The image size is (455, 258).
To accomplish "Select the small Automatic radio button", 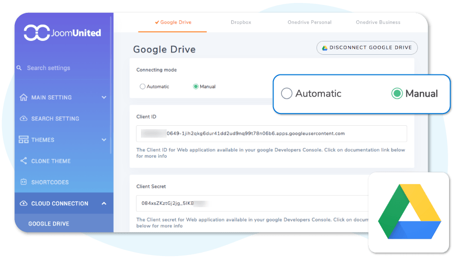I will pos(142,87).
